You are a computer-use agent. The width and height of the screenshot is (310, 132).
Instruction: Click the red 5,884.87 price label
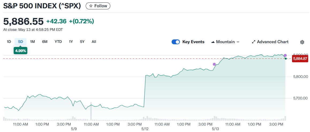300,58
